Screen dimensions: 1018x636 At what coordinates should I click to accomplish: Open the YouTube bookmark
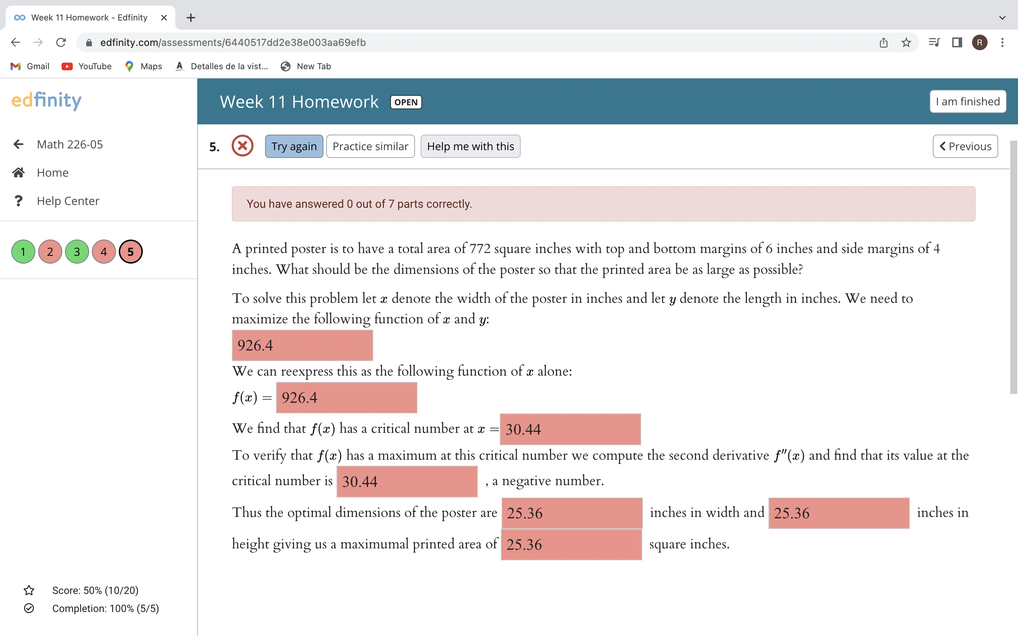point(87,66)
